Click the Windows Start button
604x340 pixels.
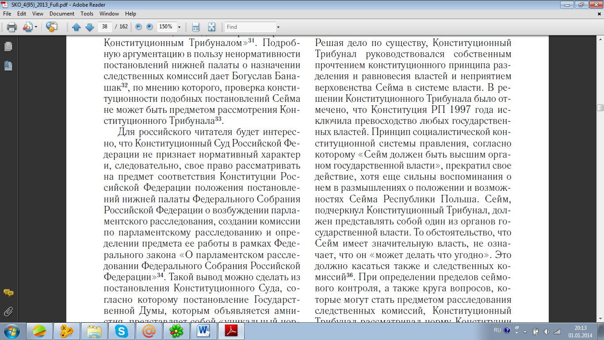11,331
